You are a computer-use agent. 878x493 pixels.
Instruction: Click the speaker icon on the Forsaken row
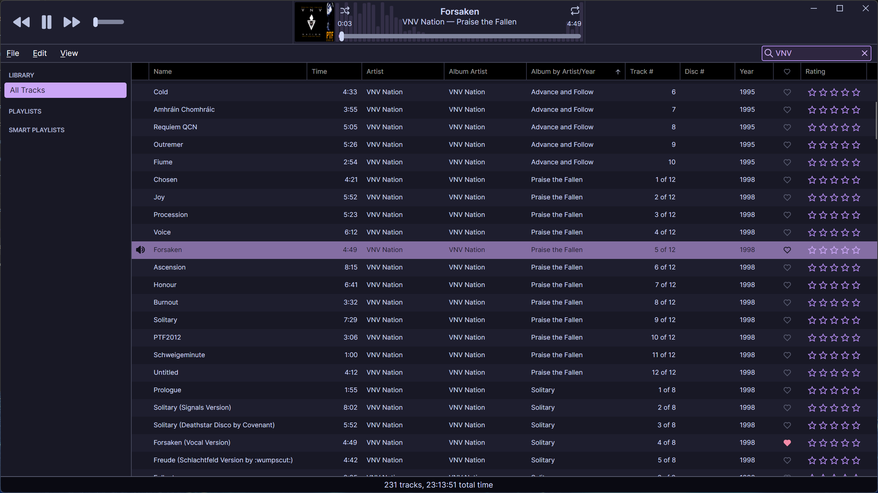[140, 250]
